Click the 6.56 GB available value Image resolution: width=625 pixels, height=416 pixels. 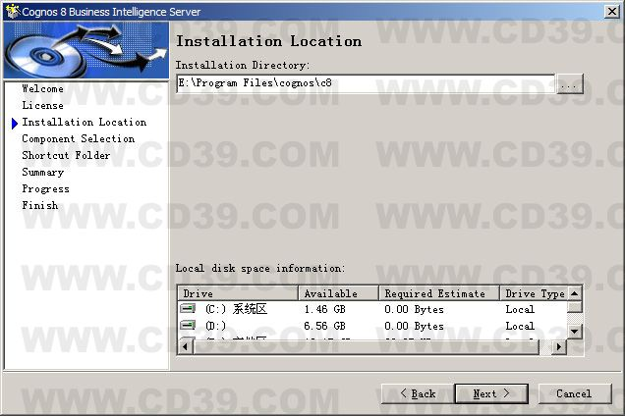(x=324, y=326)
